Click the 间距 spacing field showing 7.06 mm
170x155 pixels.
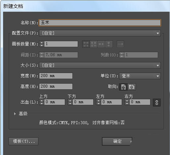click(x=61, y=55)
